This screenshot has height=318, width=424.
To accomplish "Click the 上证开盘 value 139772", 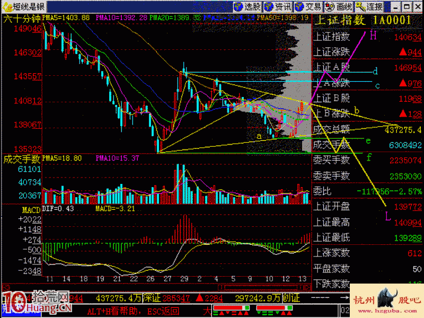I will (x=408, y=207).
